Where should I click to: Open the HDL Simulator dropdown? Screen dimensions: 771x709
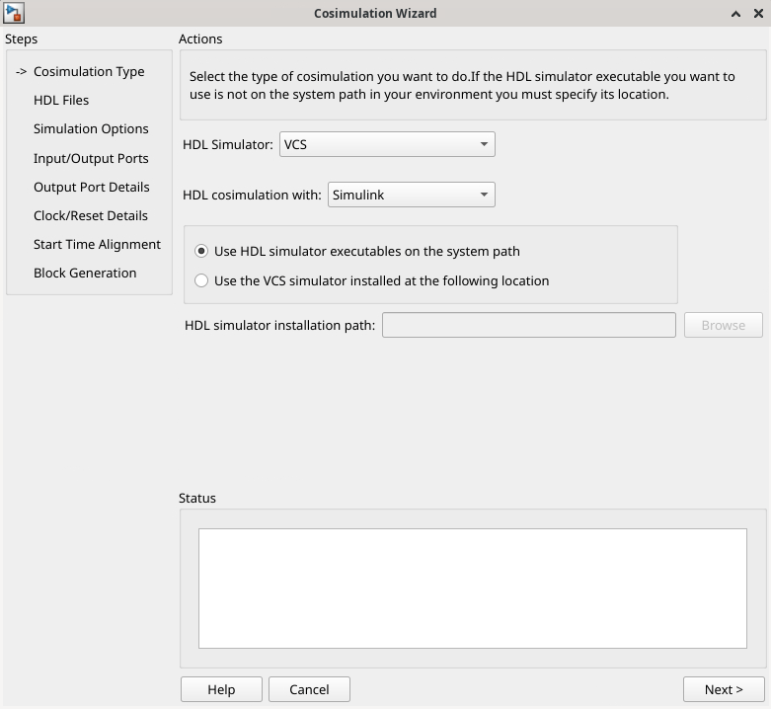[x=387, y=144]
